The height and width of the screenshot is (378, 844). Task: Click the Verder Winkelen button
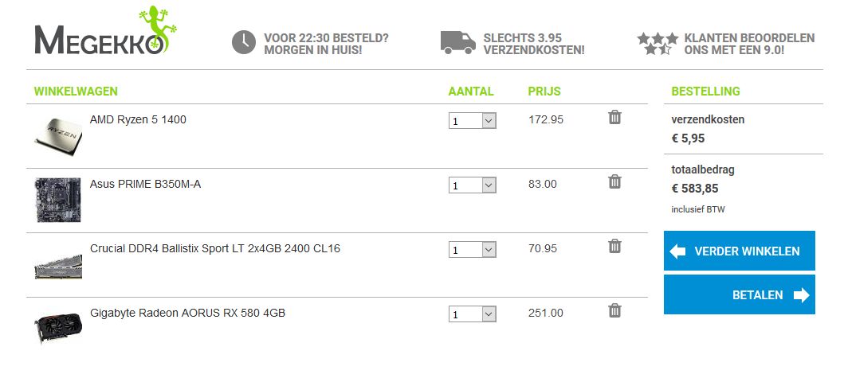(739, 251)
